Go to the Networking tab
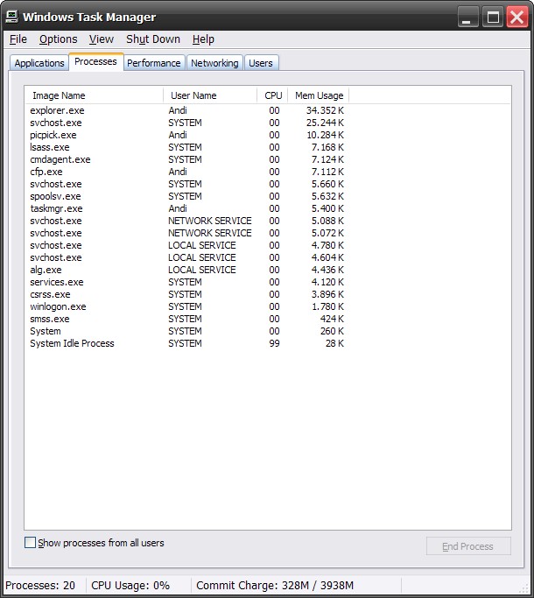The width and height of the screenshot is (534, 598). point(214,63)
